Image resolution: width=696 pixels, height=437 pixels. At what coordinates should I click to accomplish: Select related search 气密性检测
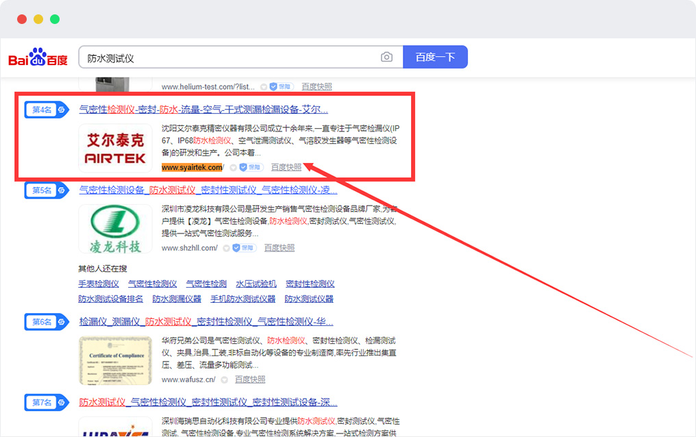pyautogui.click(x=206, y=284)
